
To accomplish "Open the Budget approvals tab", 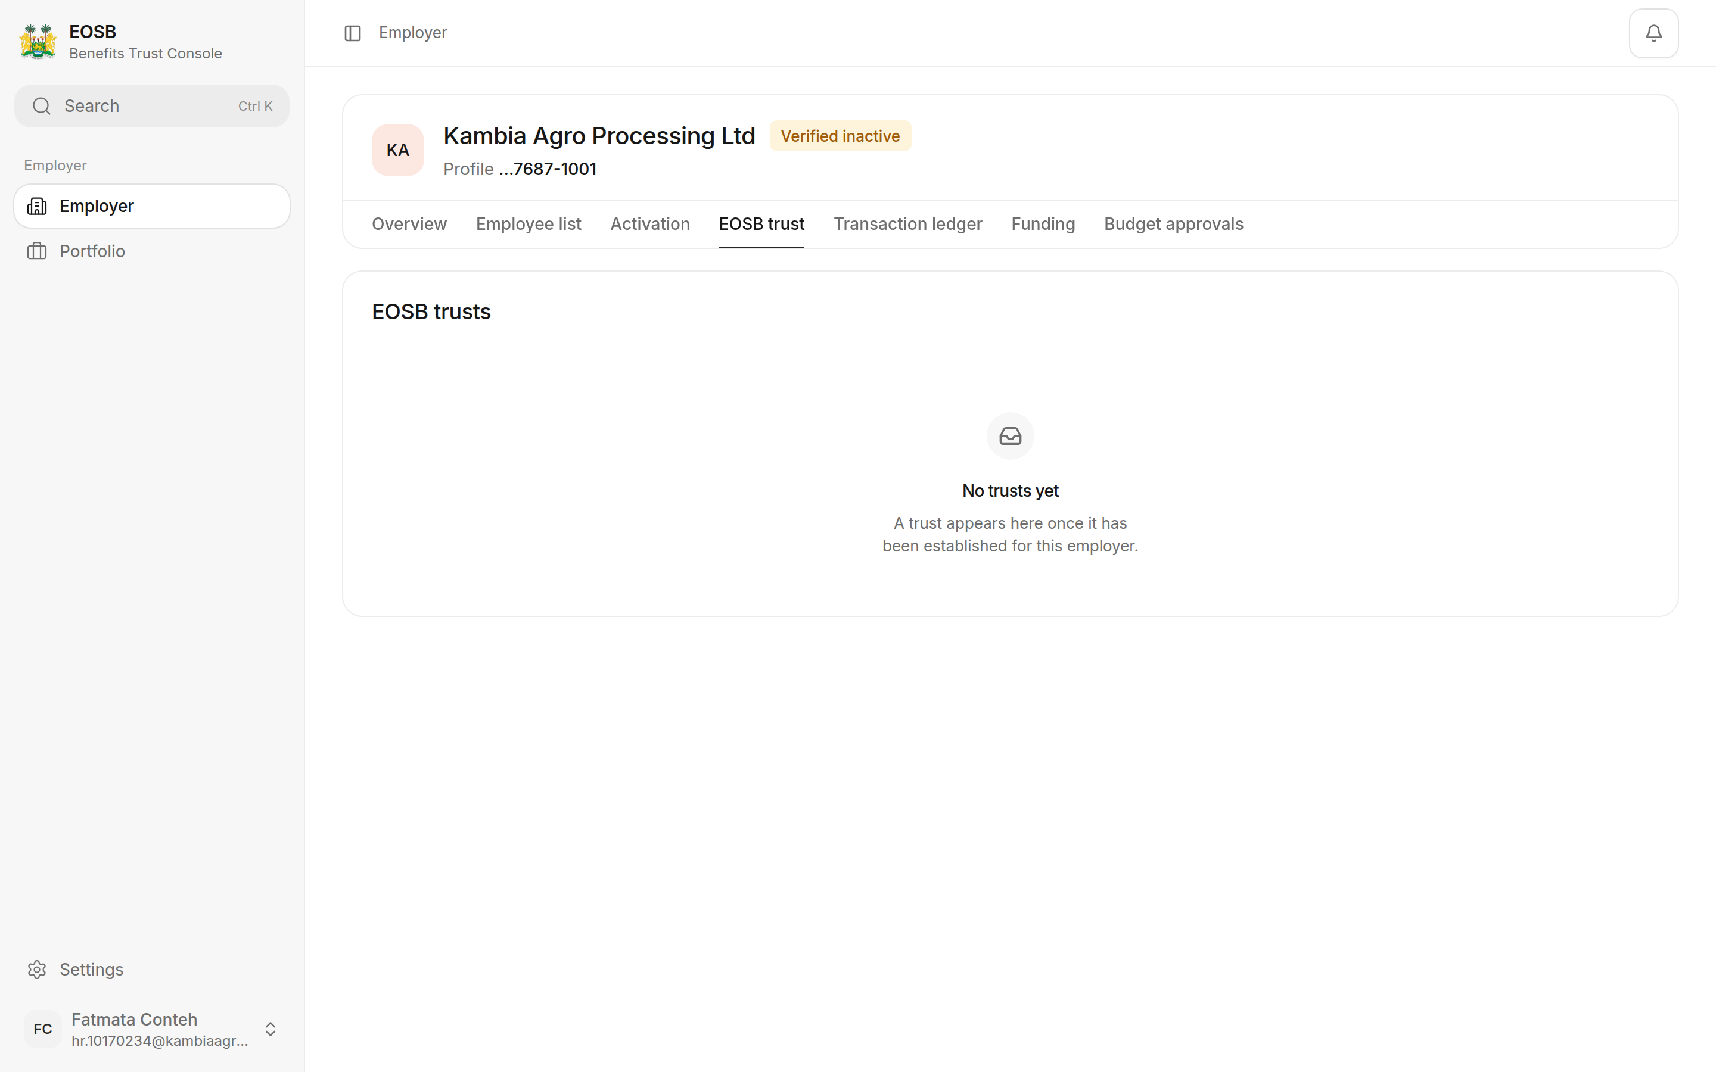I will click(1173, 224).
